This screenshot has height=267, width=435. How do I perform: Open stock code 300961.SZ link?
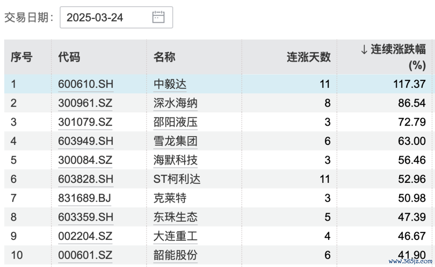pyautogui.click(x=85, y=103)
